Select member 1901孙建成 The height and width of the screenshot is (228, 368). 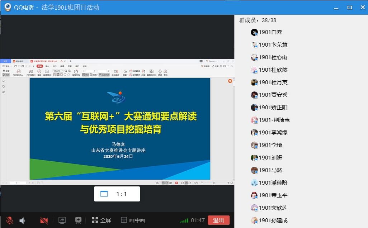[x=273, y=220]
